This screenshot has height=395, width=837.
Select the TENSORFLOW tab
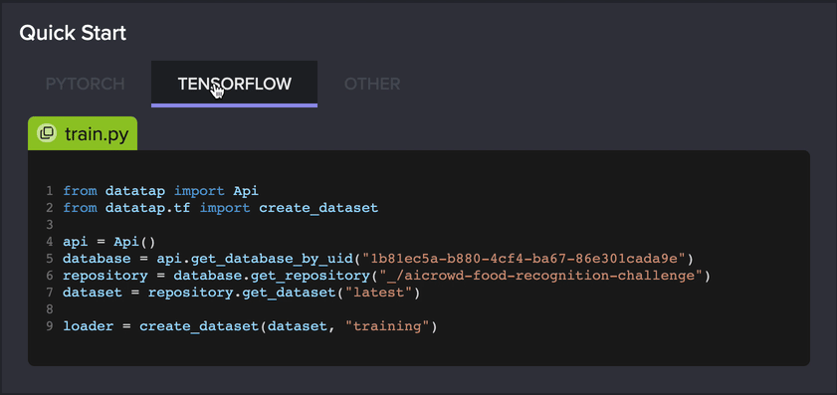pos(234,84)
